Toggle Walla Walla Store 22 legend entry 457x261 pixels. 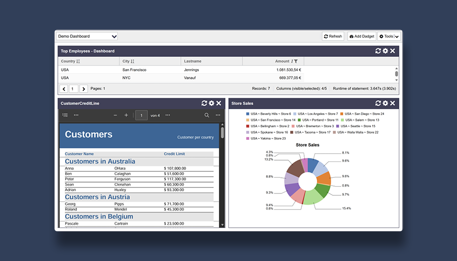(356, 132)
